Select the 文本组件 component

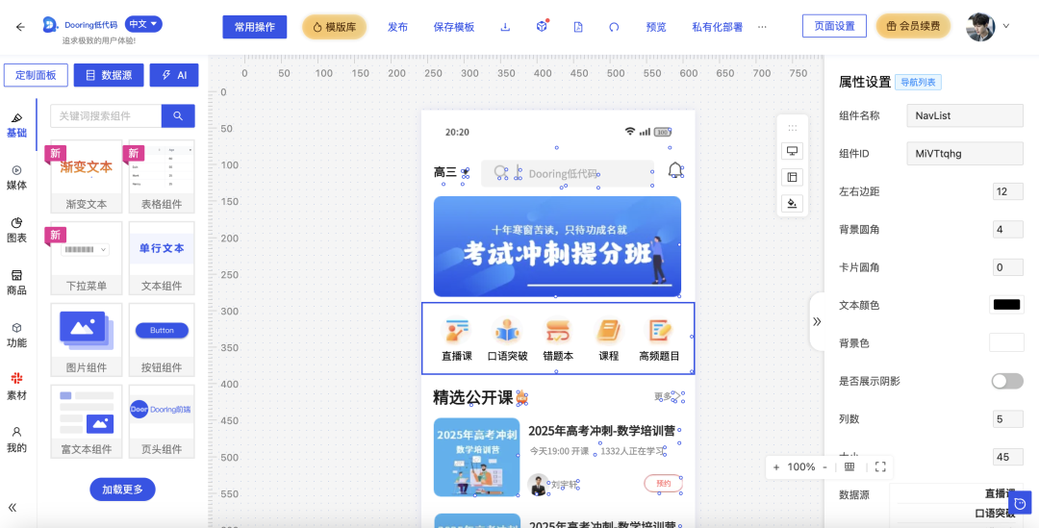click(x=162, y=259)
